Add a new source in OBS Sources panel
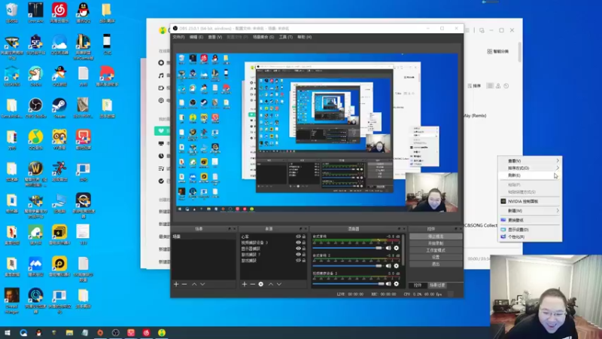602x339 pixels. (244, 284)
